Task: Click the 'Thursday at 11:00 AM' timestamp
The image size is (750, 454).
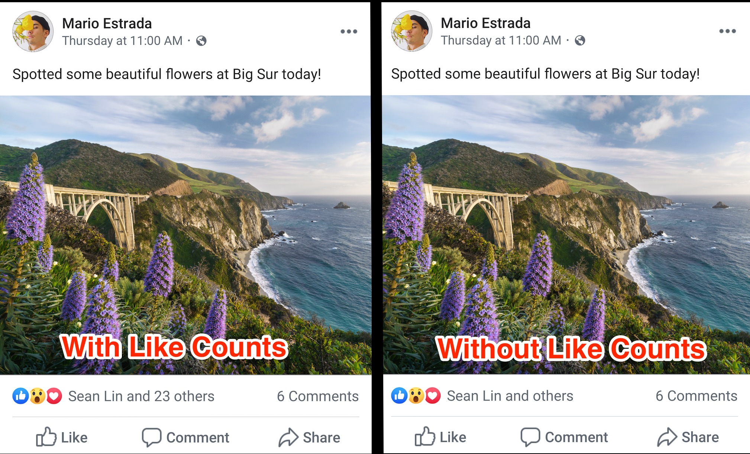Action: tap(123, 40)
